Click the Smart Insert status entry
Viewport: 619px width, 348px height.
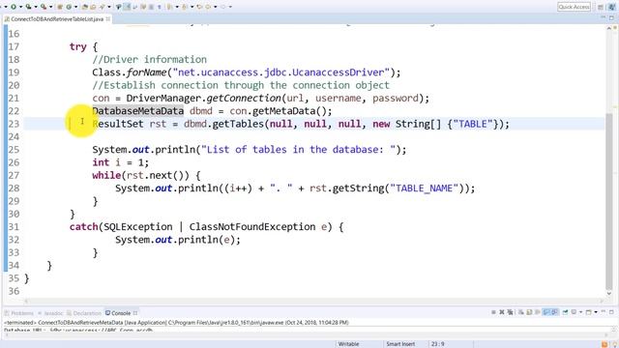pos(400,344)
